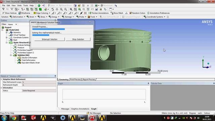Switch to the Report Preview tab
This screenshot has height=121, width=215.
pos(89,80)
